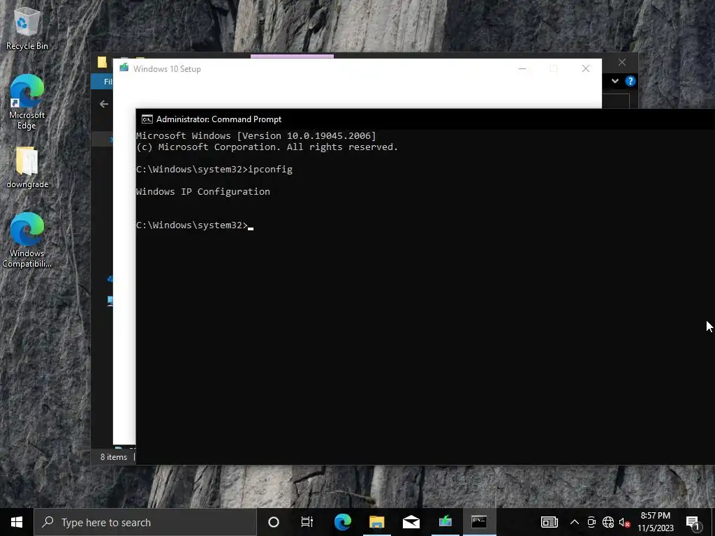Open the Recycle Bin desktop icon

[x=27, y=28]
